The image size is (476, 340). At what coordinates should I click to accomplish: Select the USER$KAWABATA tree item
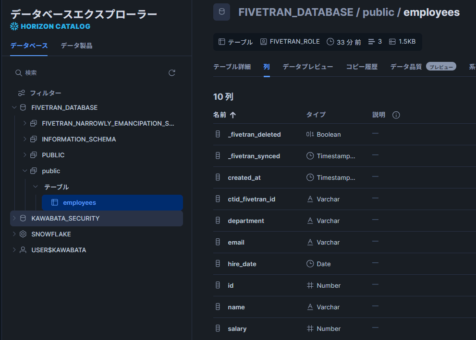59,250
